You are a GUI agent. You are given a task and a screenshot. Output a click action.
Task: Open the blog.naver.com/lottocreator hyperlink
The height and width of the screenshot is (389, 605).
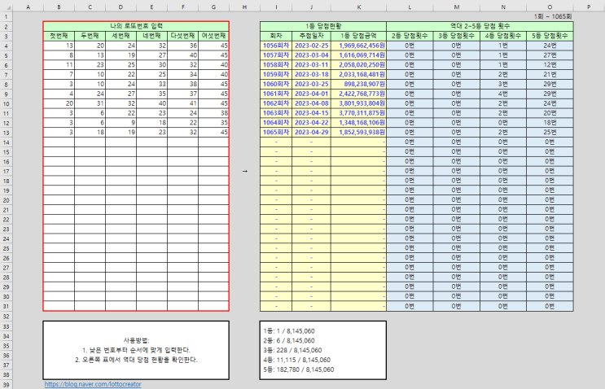[93, 384]
